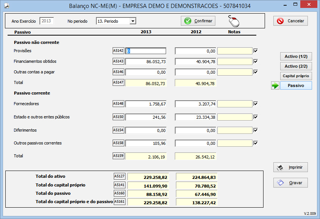This screenshot has width=320, height=219.
Task: Click Diferimentos 2012 value field
Action: tap(196, 130)
